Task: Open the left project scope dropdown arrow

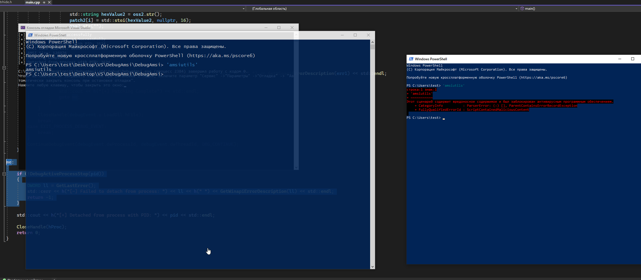Action: click(244, 9)
